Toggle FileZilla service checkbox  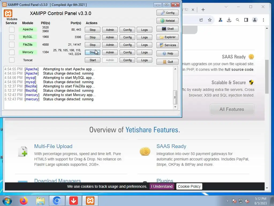point(12,45)
